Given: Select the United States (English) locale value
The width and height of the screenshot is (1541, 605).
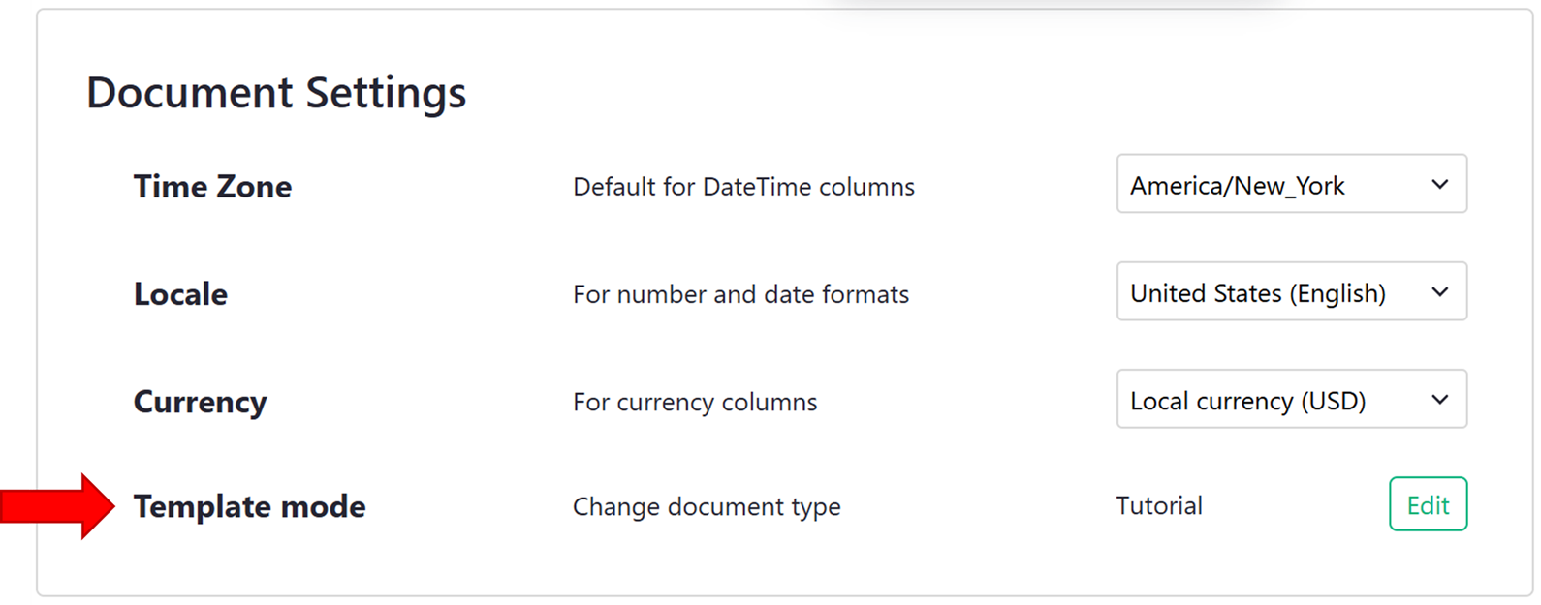Looking at the screenshot, I should tap(1257, 293).
